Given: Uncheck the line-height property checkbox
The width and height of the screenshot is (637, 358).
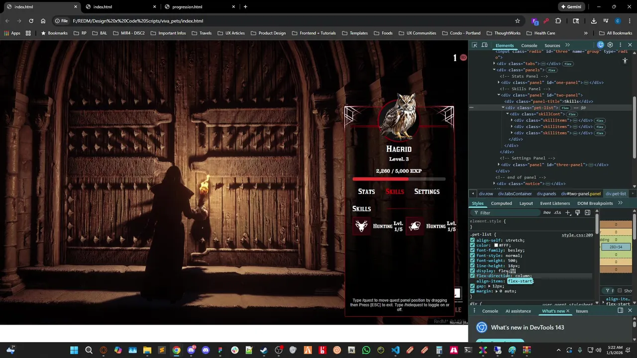Looking at the screenshot, I should coord(472,266).
